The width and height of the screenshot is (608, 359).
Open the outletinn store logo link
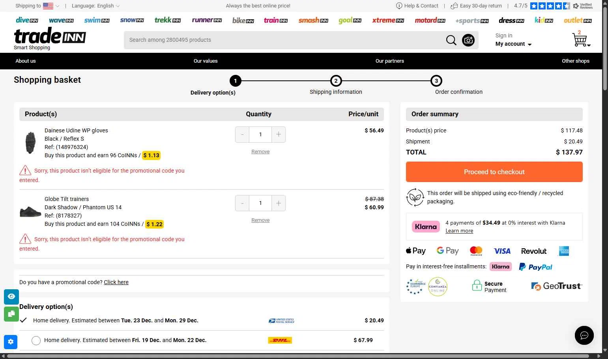click(x=578, y=20)
